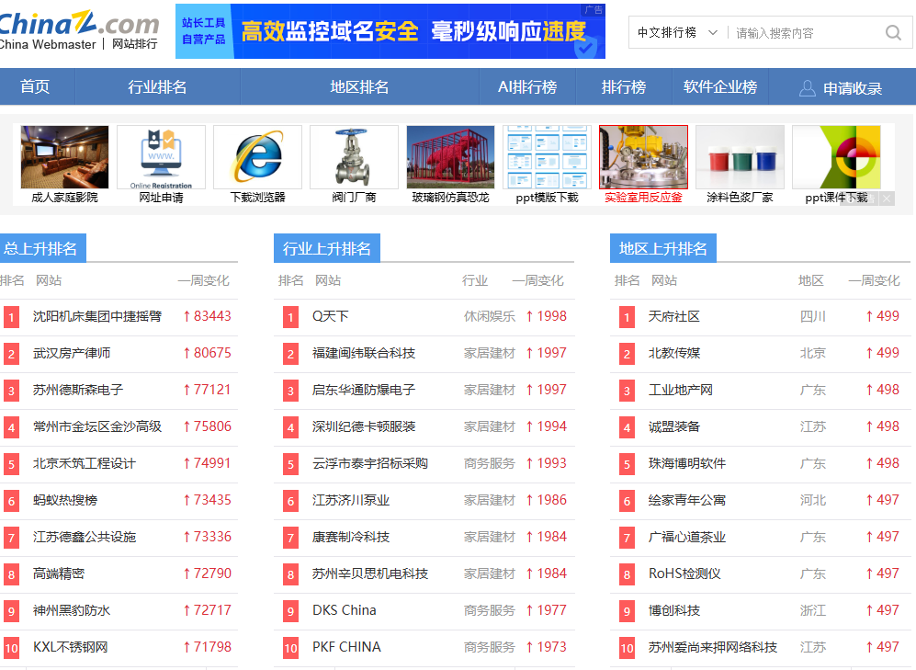The width and height of the screenshot is (916, 670).
Task: Open 绘家青年公寓 link
Action: pyautogui.click(x=686, y=500)
